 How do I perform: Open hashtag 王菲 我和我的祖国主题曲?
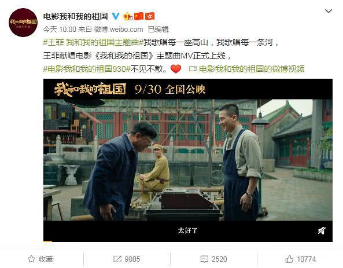pyautogui.click(x=93, y=42)
